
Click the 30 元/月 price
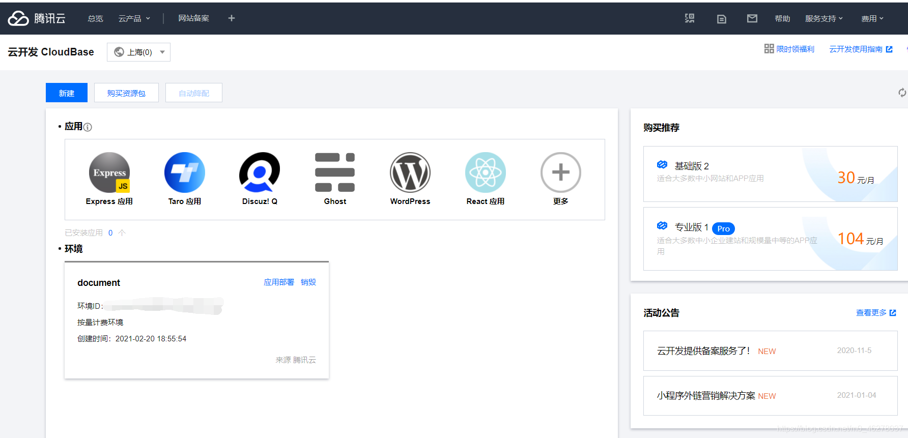pyautogui.click(x=856, y=178)
